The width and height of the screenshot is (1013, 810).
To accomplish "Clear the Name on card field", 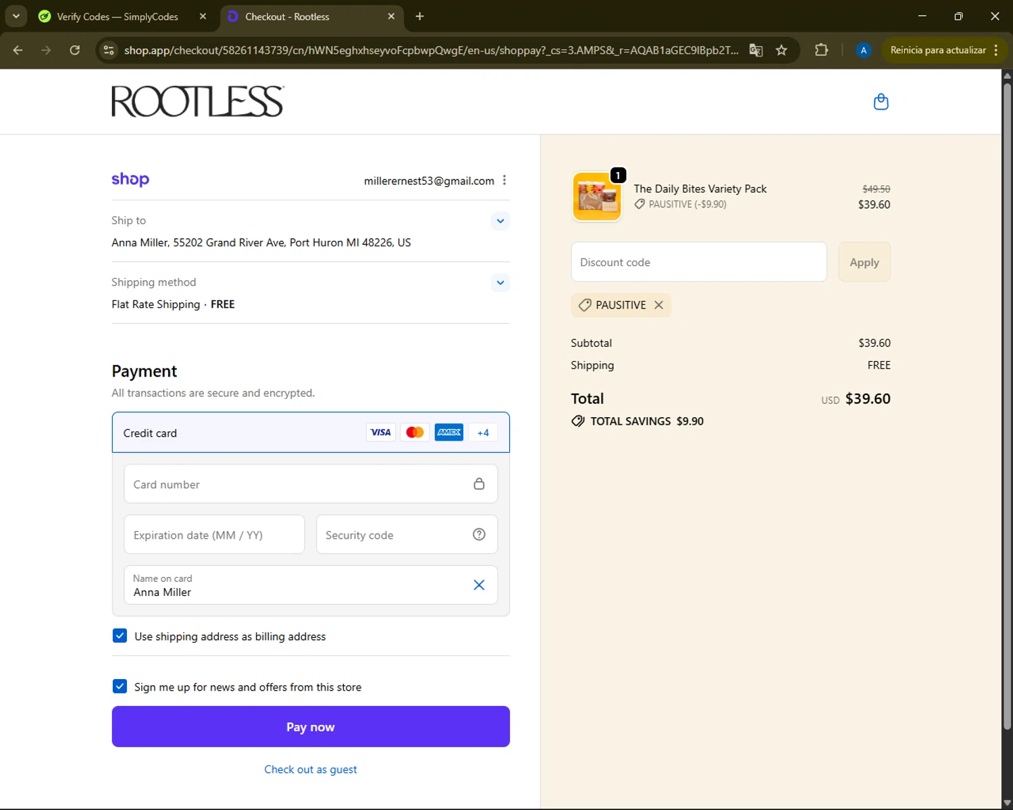I will (x=479, y=585).
